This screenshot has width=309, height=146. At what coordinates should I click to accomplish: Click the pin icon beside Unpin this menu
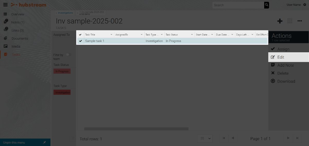(x=44, y=142)
